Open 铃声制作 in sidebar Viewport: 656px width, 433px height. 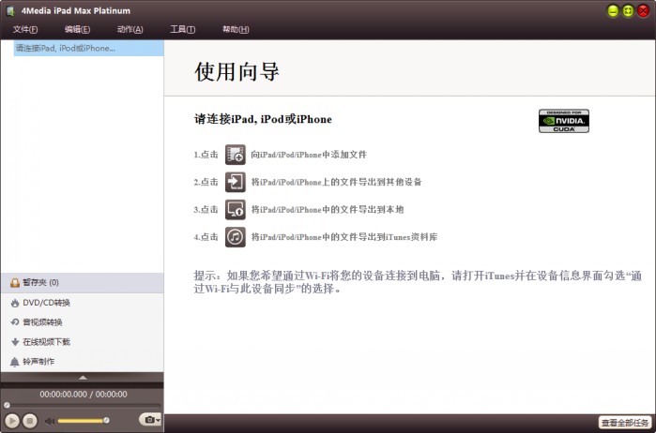(x=82, y=362)
